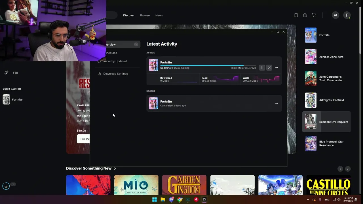Screen dimensions: 363x204
Task: Click the Fab icon in sidebar
Action: coord(6,73)
